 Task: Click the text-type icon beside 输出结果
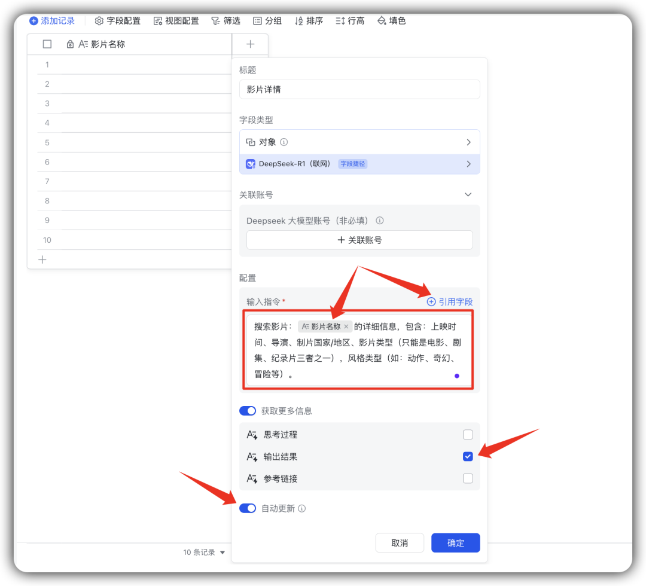252,457
